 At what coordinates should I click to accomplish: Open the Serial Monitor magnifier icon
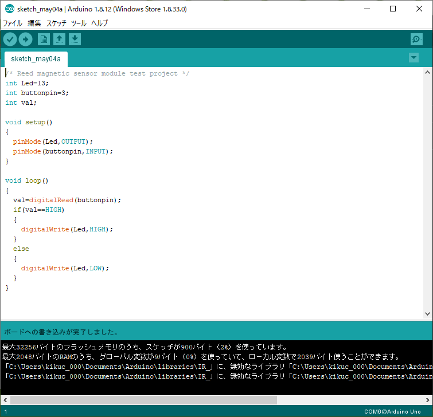[x=417, y=39]
